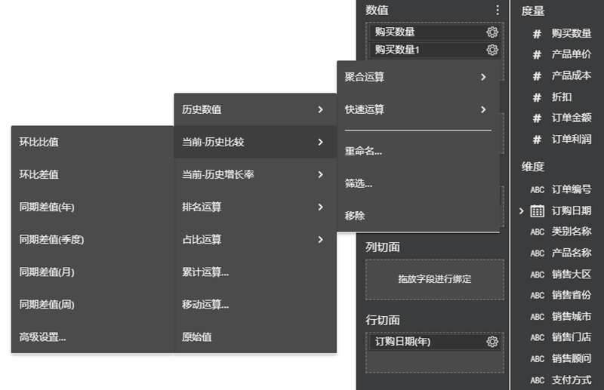Select 重命名... in the context menu
Screen dimensions: 604x390
pyautogui.click(x=363, y=151)
